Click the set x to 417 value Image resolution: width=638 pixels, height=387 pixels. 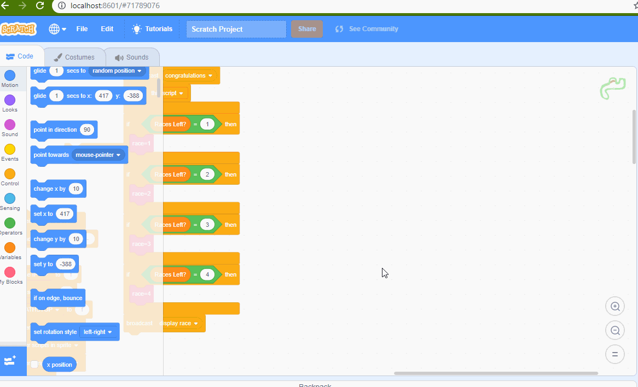pos(65,214)
